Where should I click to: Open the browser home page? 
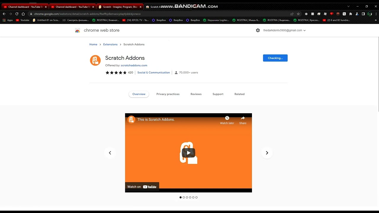click(x=23, y=14)
